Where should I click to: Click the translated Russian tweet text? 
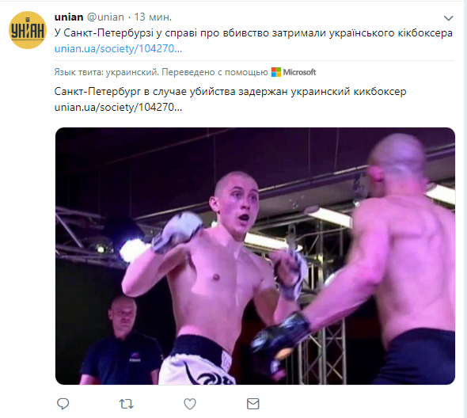click(x=230, y=92)
